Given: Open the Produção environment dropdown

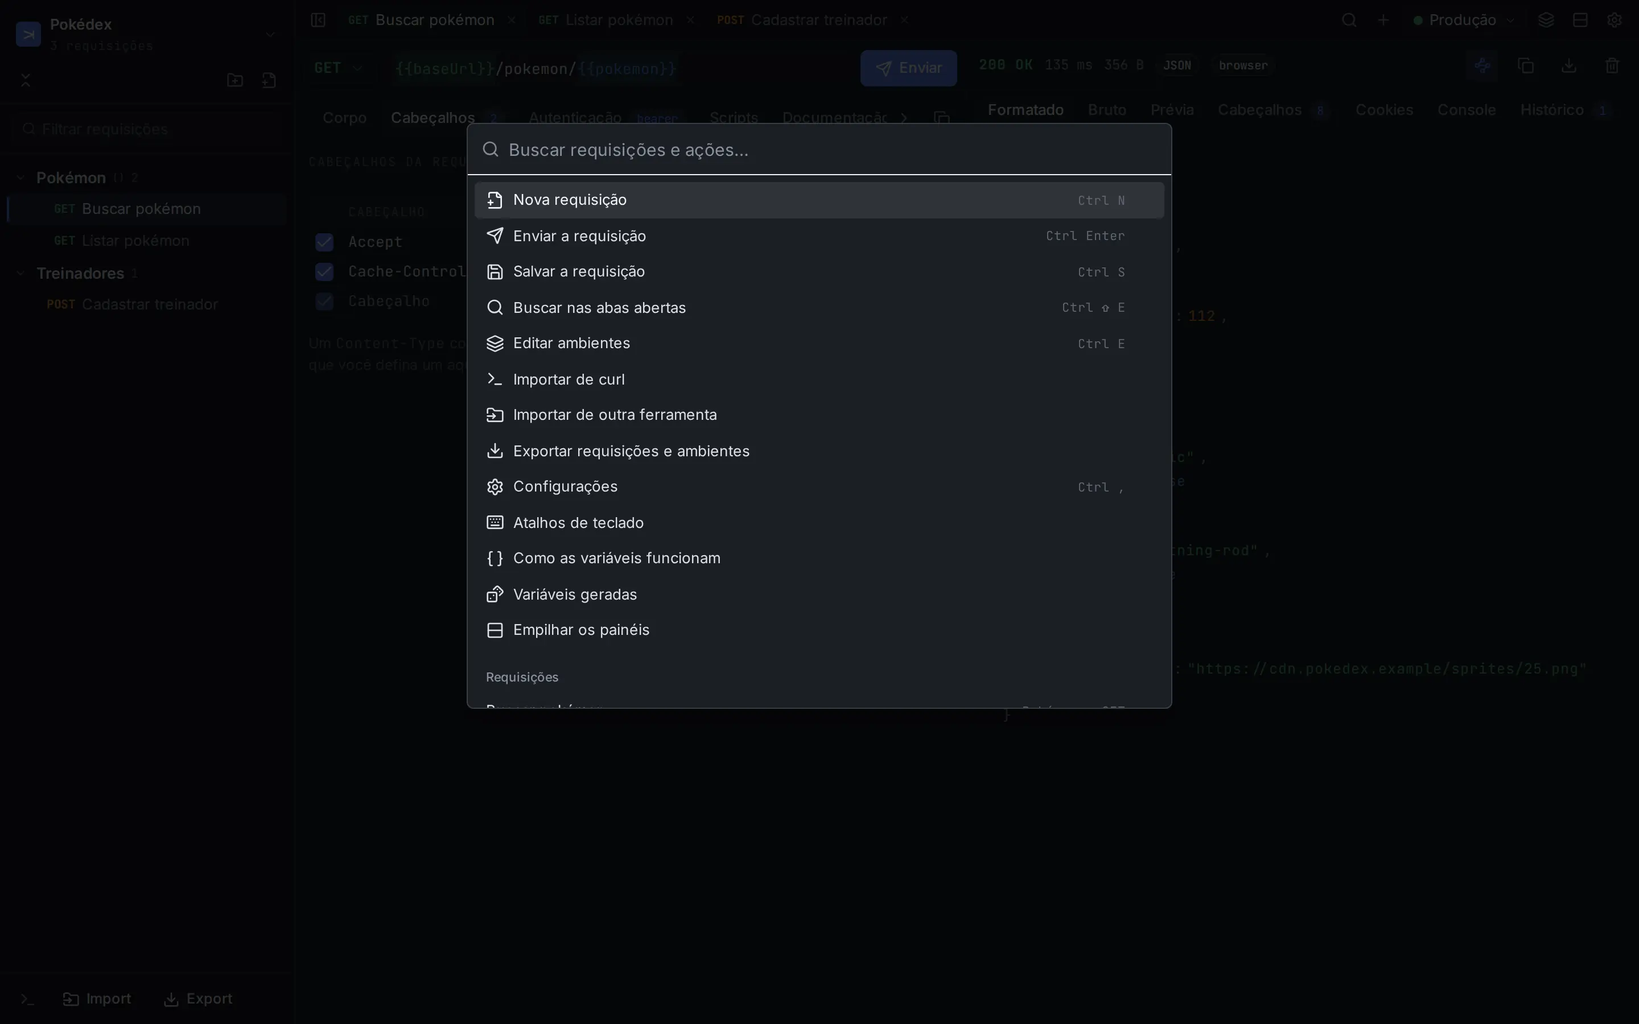Looking at the screenshot, I should pos(1464,20).
